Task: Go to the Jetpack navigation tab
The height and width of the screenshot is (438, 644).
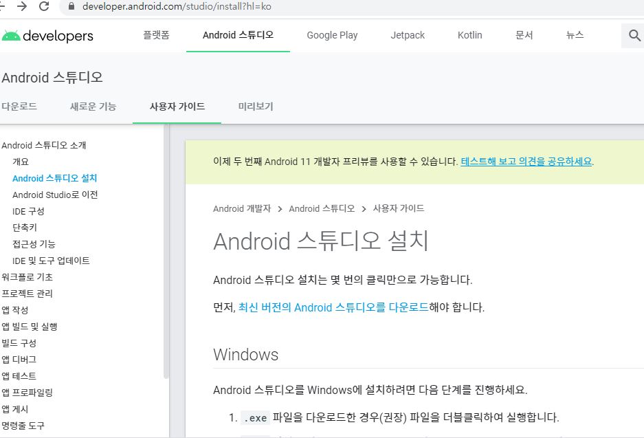Action: click(408, 35)
